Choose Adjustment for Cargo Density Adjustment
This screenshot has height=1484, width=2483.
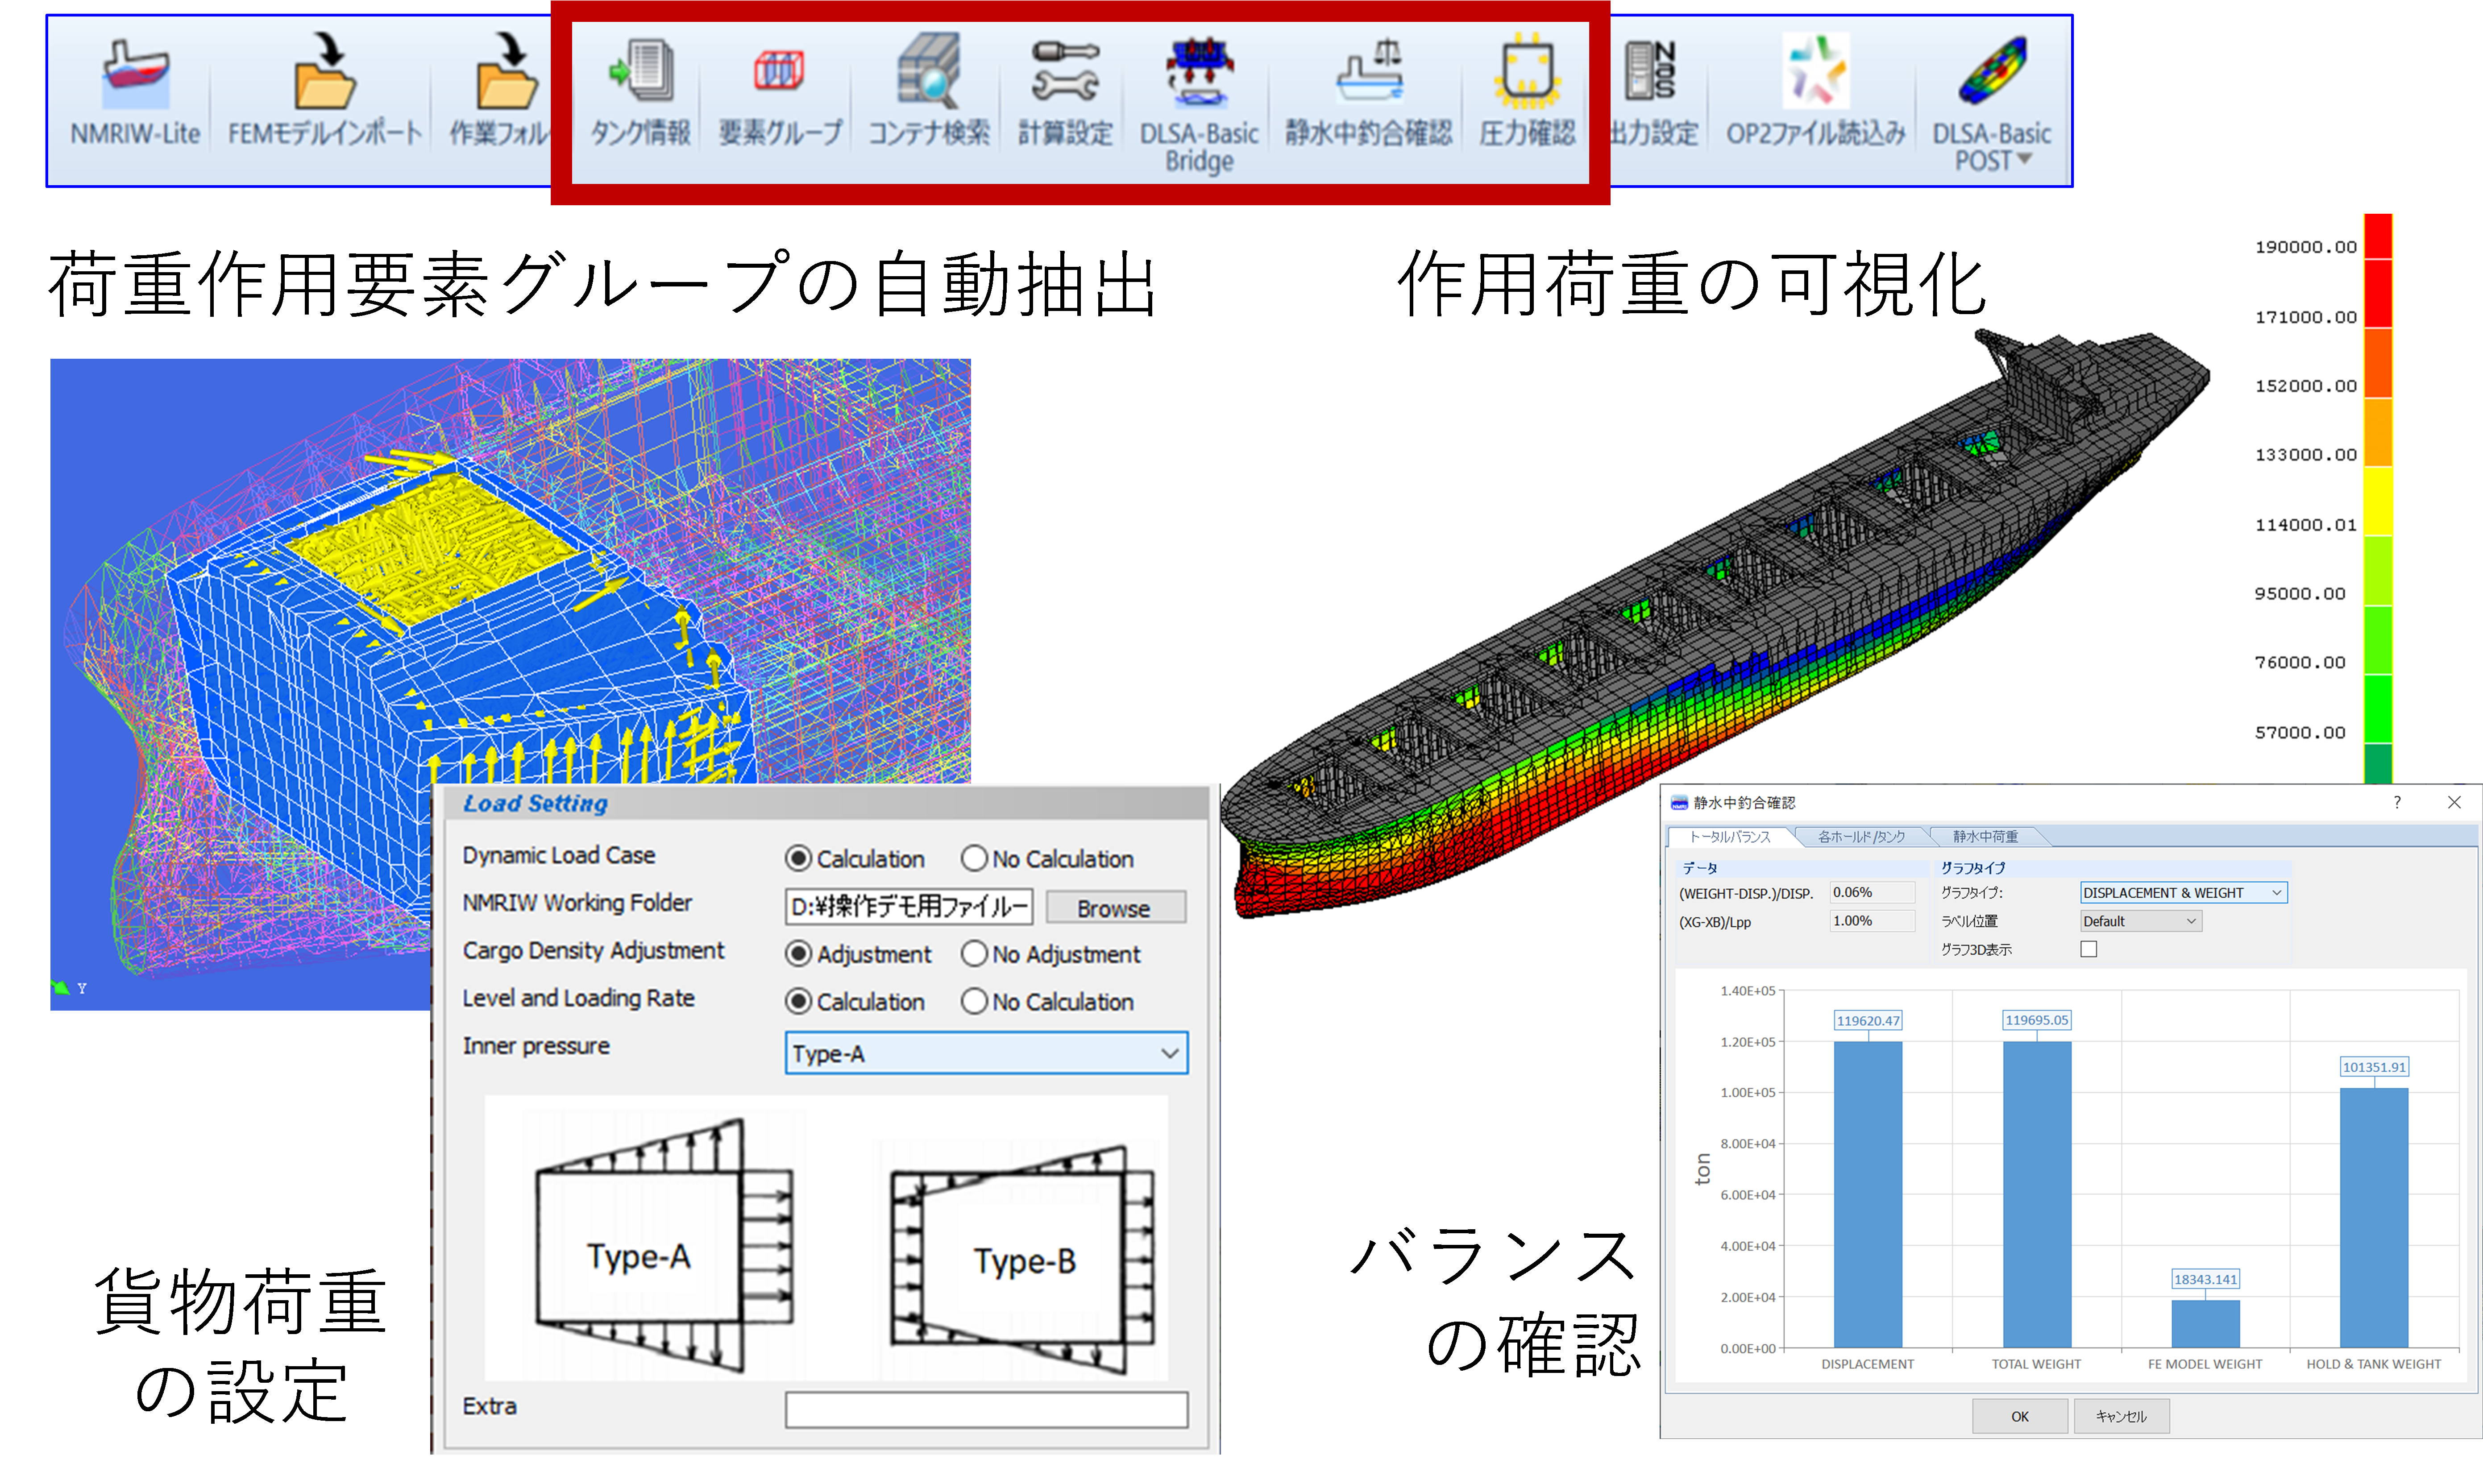[798, 954]
